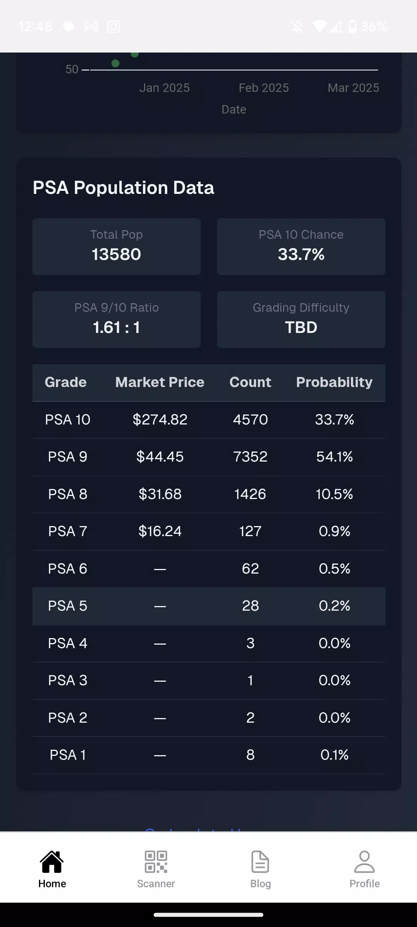Tap the Instagram notification icon in status bar

(114, 27)
